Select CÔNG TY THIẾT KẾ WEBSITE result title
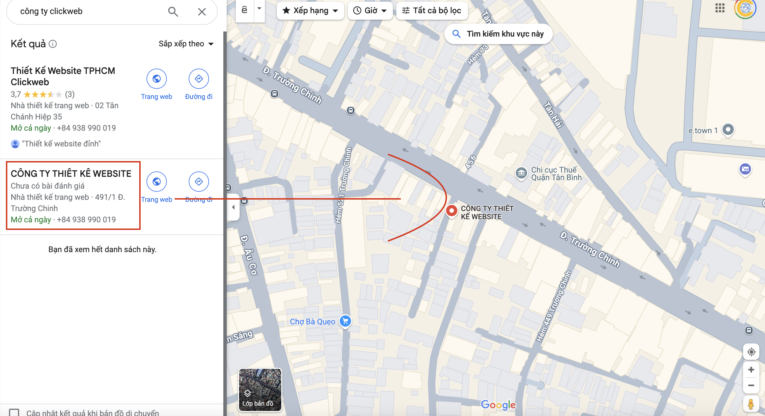 pyautogui.click(x=71, y=174)
